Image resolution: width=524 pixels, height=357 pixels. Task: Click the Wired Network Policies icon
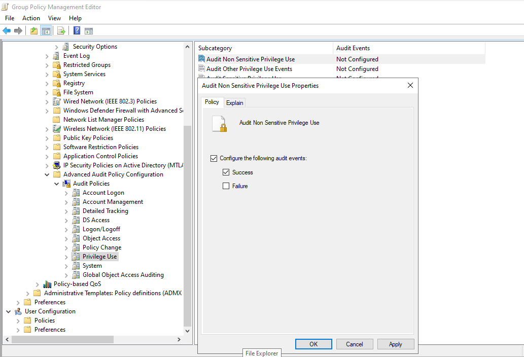click(57, 101)
